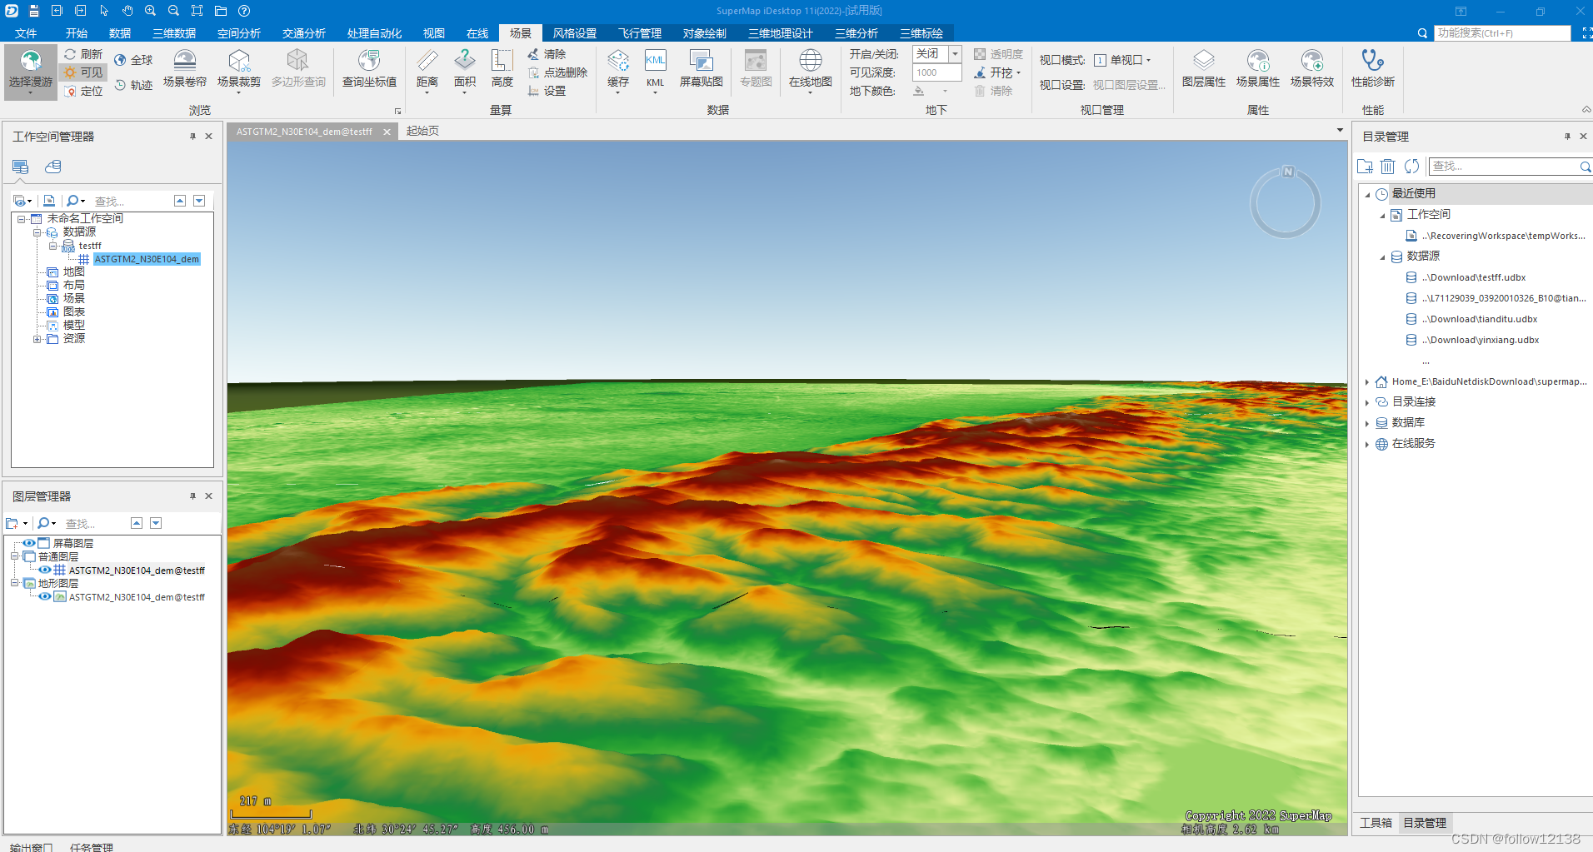Open the 开启/关闭 underground dropdown
Screen dimensions: 1593x852
coord(955,53)
